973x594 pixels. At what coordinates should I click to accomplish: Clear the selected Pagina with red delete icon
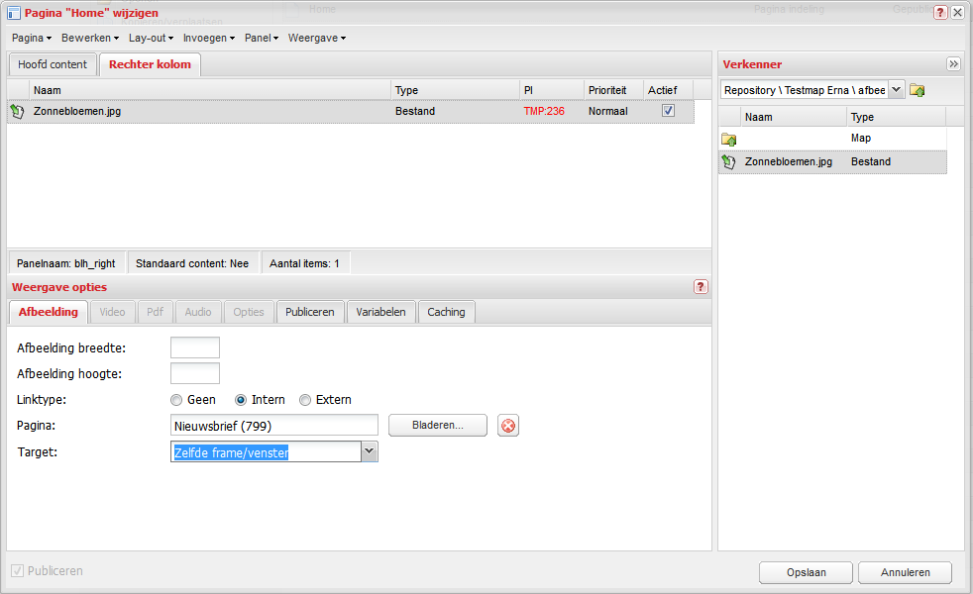508,426
